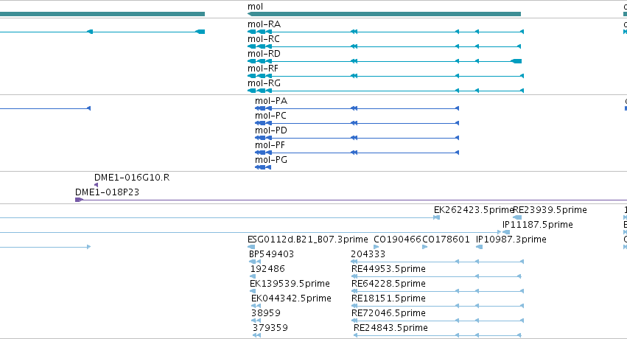Select IP11187.5prime EST label

tap(538, 225)
